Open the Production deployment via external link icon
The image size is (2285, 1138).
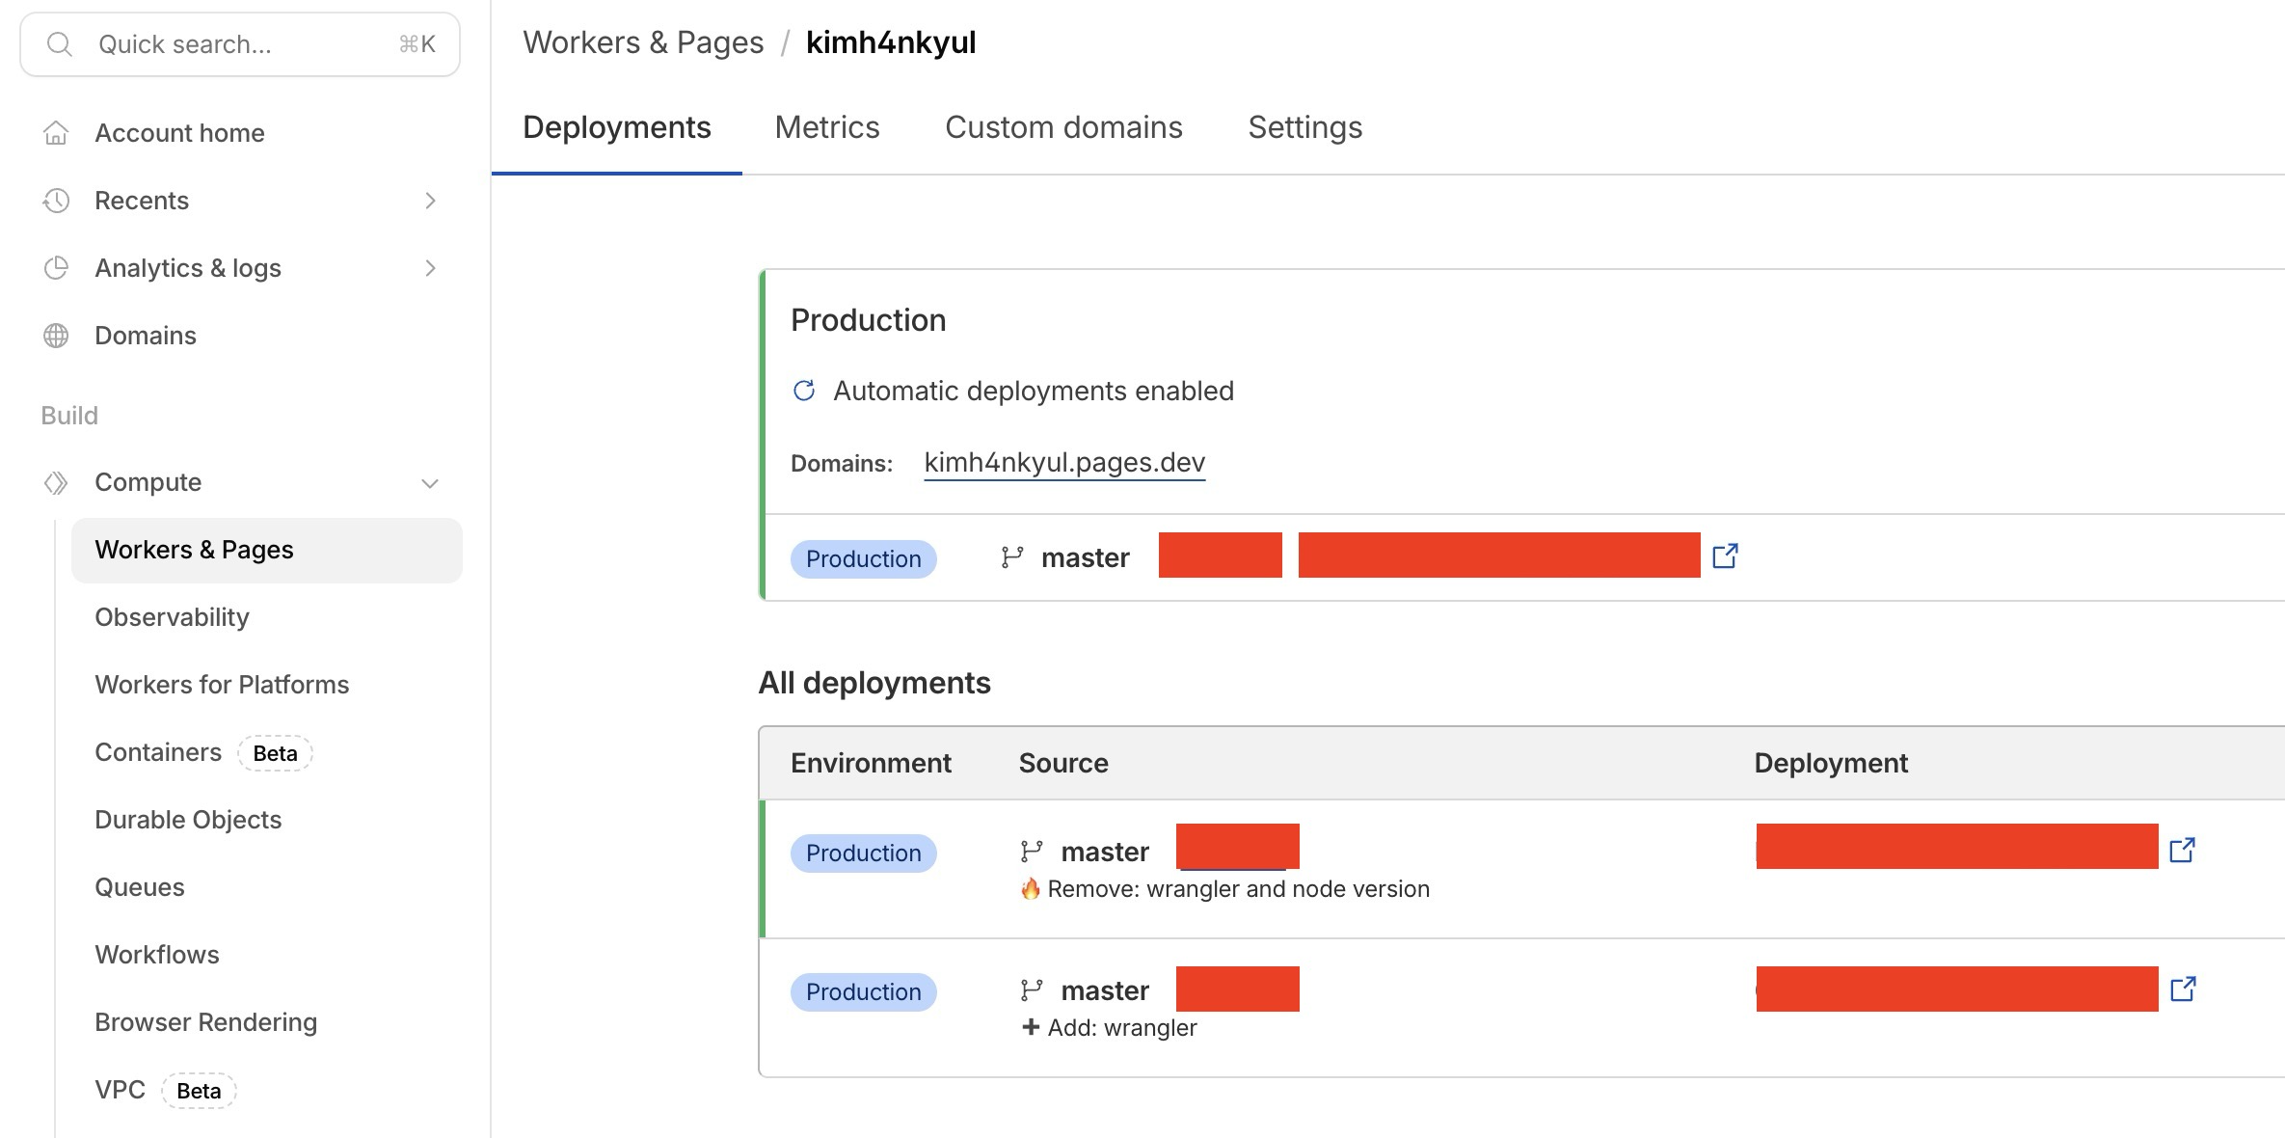[1725, 555]
